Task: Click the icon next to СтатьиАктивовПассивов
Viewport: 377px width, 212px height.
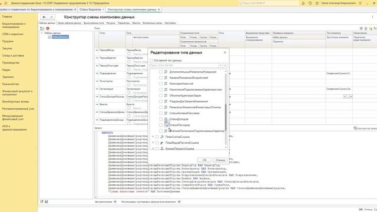Action: (166, 113)
